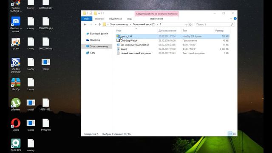Screen dimensions: 272x153
Task: Click the properties quick access toolbar icon
Action: pos(91,13)
